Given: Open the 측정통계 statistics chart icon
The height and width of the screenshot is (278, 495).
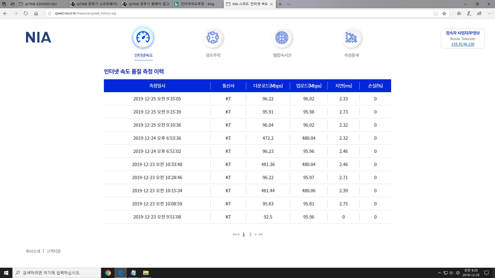Looking at the screenshot, I should coord(351,38).
